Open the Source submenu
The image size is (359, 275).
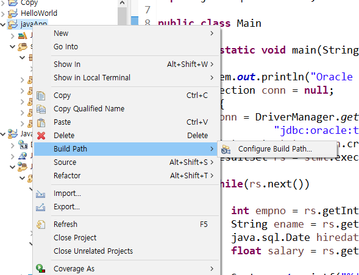127,162
